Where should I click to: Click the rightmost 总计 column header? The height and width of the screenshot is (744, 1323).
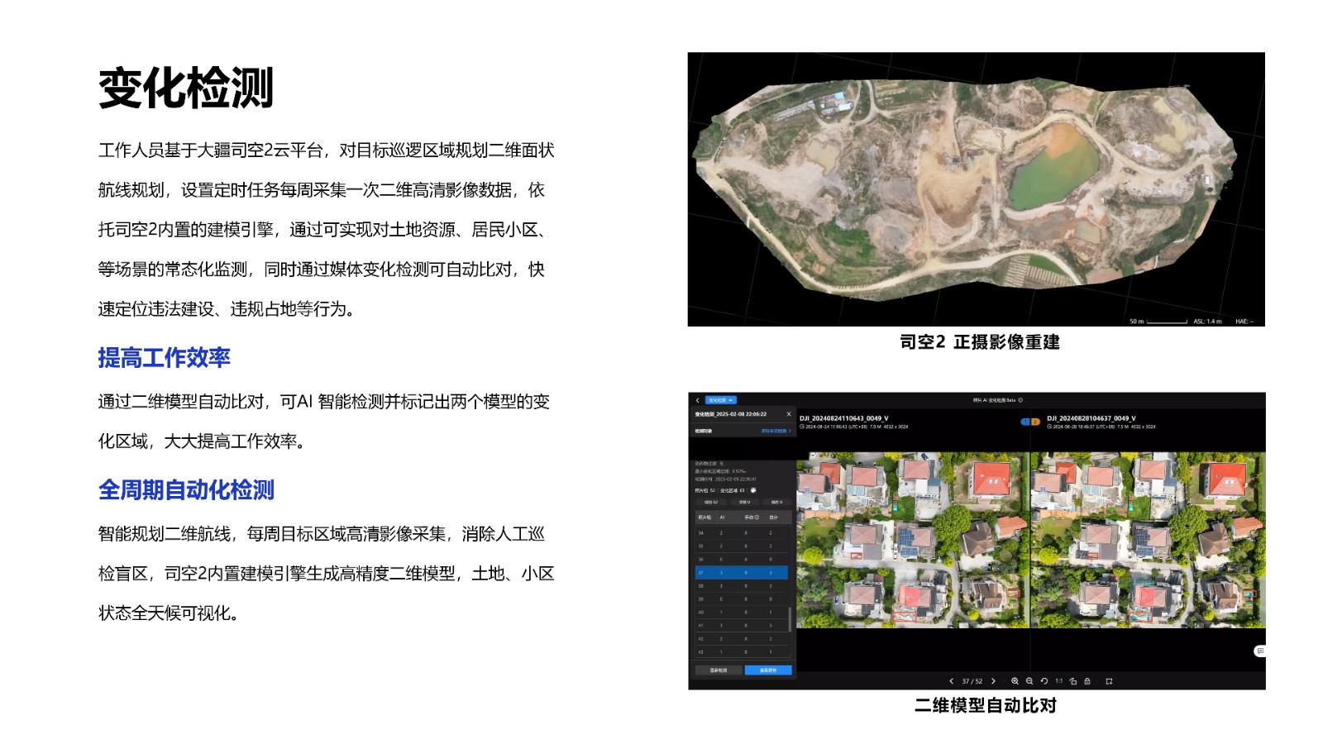pyautogui.click(x=774, y=517)
